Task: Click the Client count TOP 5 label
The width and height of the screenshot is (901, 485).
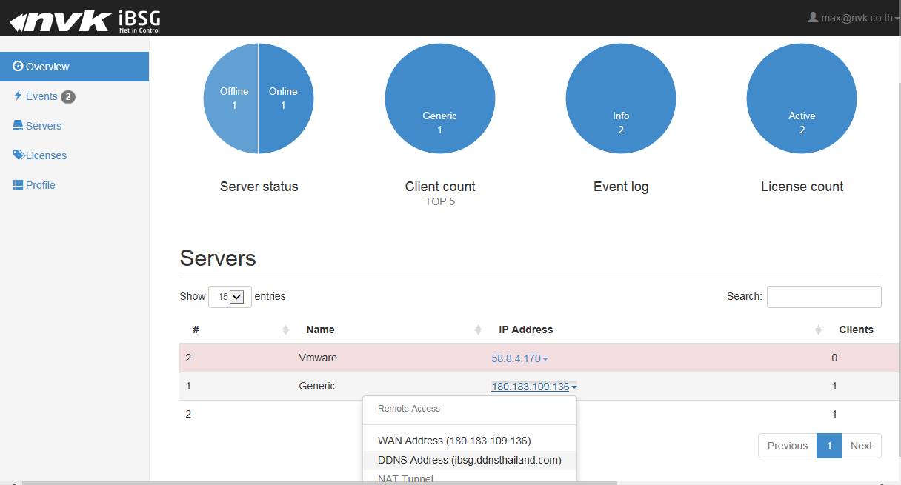Action: (440, 201)
